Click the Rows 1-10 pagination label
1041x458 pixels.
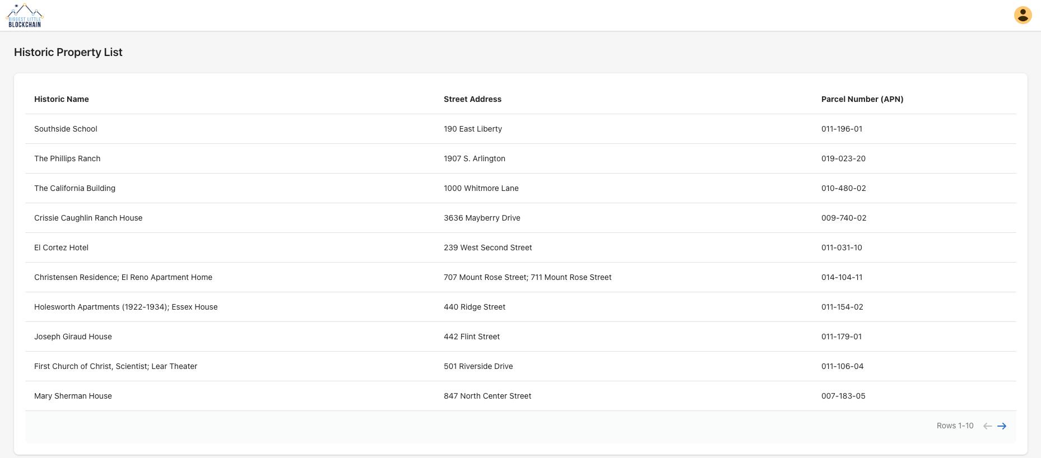(x=955, y=426)
